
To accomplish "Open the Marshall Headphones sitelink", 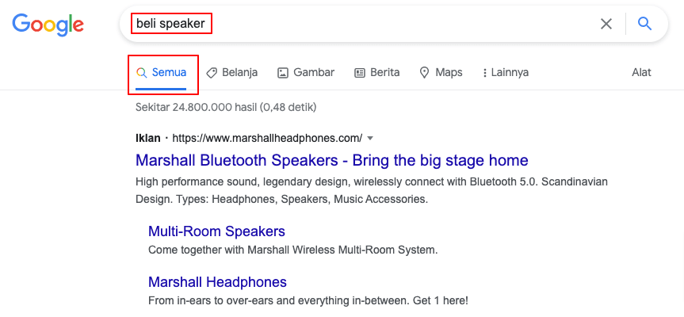I will pyautogui.click(x=217, y=282).
